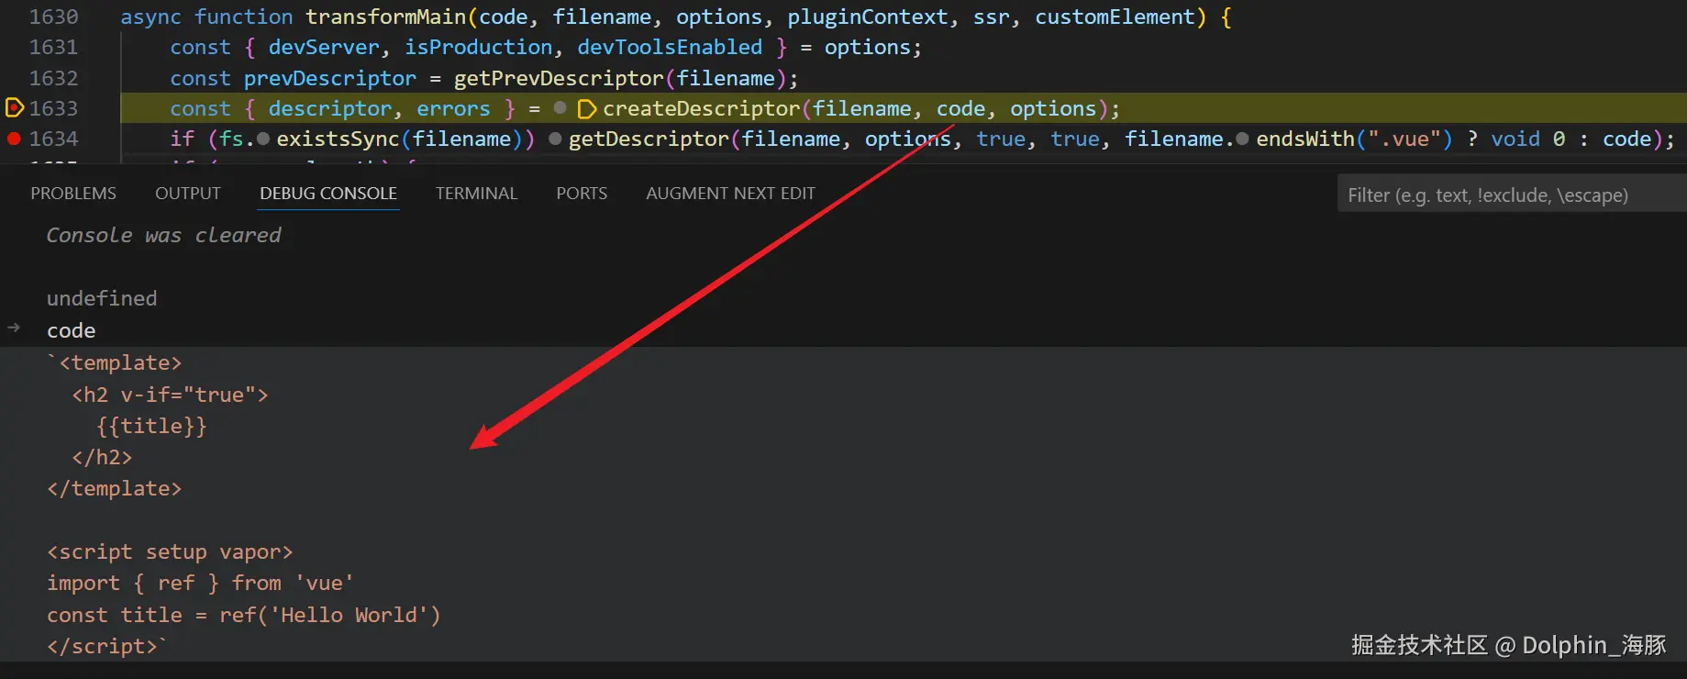Toggle the red breakpoint on line 1634

[14, 139]
